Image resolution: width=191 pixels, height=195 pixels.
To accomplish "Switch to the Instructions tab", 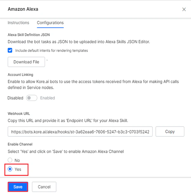I will pyautogui.click(x=18, y=23).
